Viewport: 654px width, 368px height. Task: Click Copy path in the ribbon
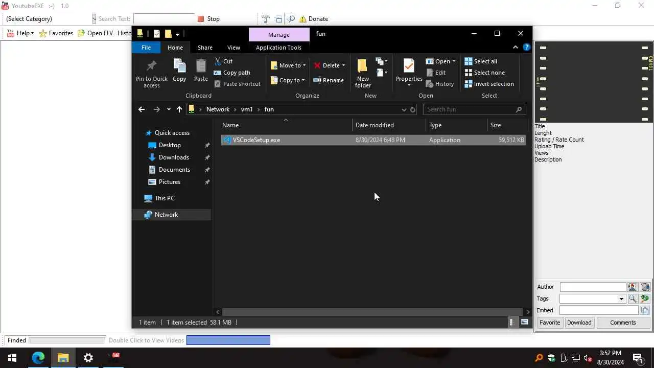point(232,73)
